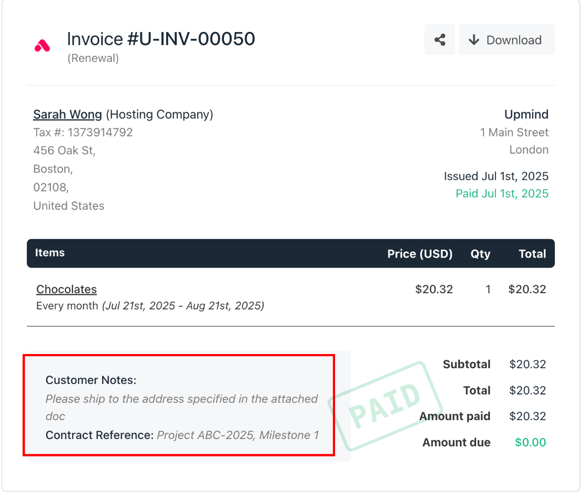Click the Amount paid value $20.32
Viewport: 581px width, 492px height.
coord(528,416)
